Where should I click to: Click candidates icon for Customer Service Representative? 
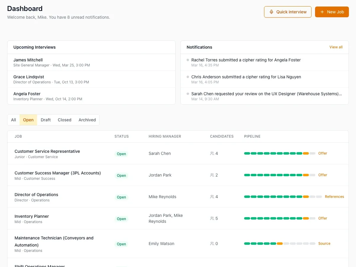tap(212, 153)
